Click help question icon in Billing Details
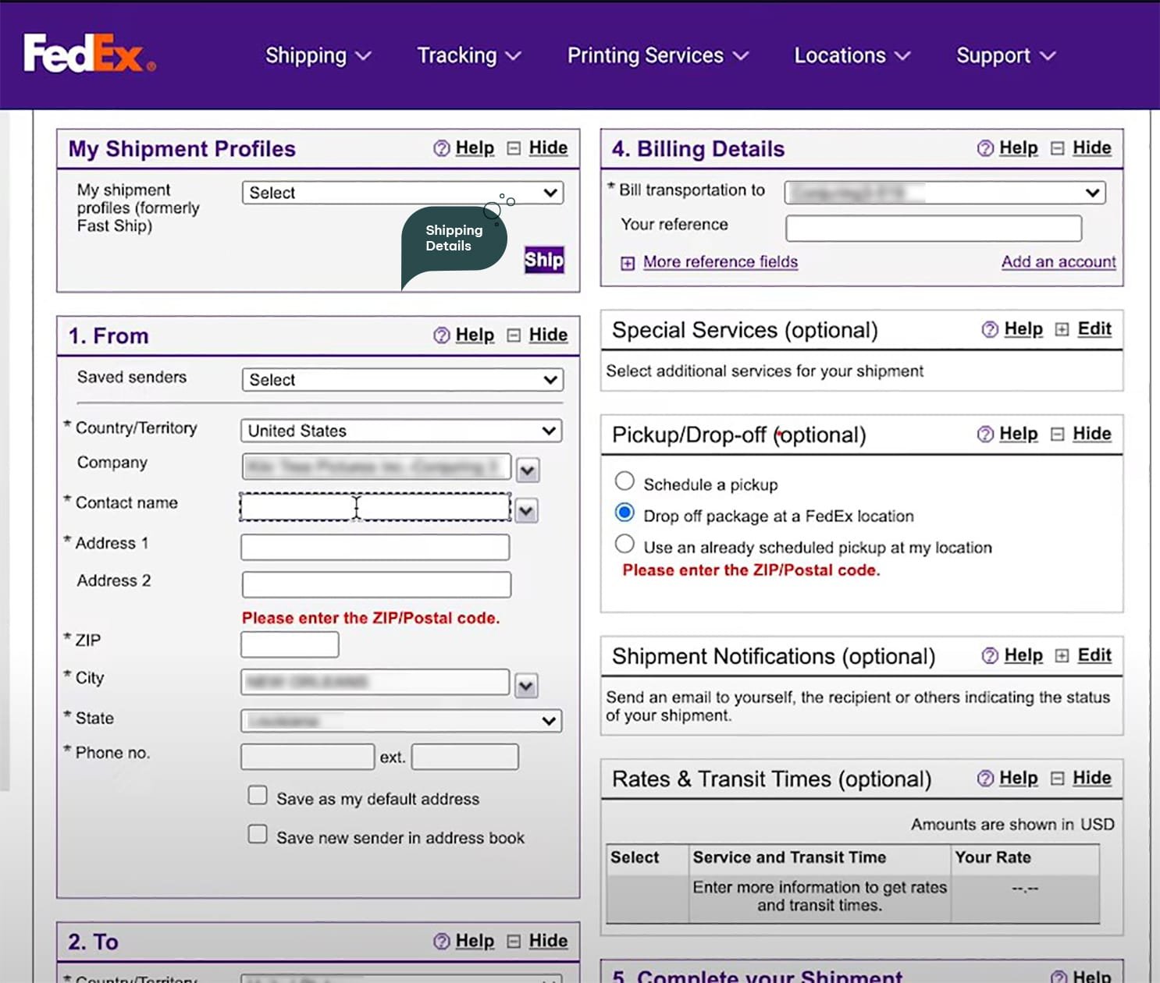1160x983 pixels. pyautogui.click(x=985, y=148)
